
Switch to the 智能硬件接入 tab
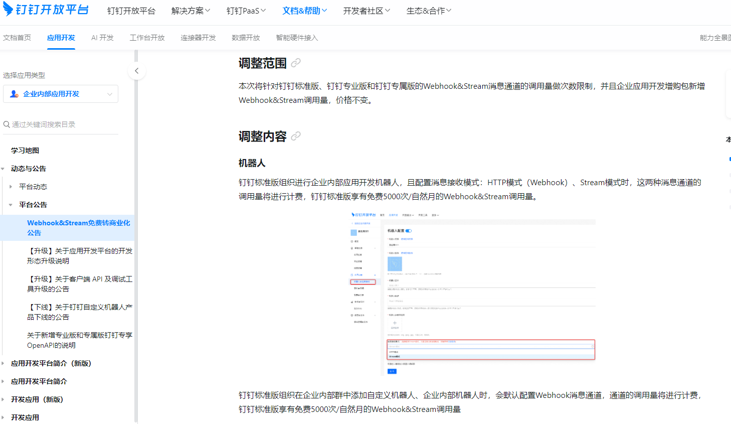[297, 38]
